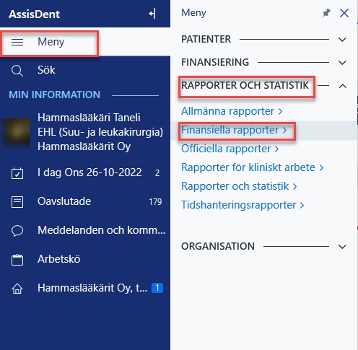Expand the FINANSIERING section
358x350 pixels.
[342, 63]
